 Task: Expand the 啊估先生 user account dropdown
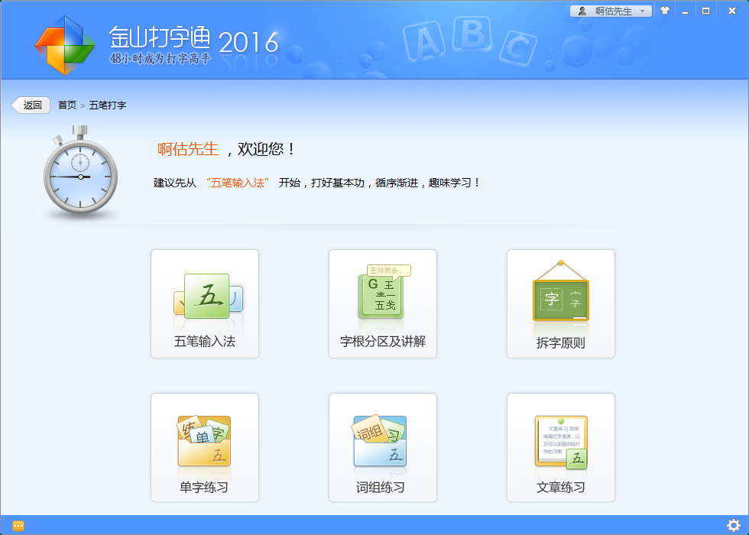pyautogui.click(x=611, y=11)
